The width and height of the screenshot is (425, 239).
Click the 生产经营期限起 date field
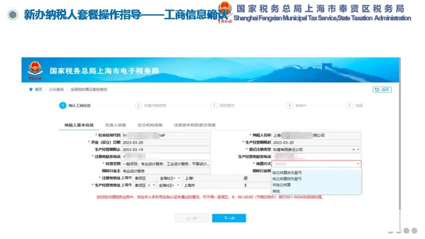(316, 142)
